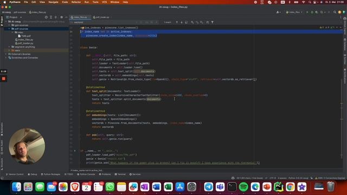Screen dimensions: 347x195
Task: Click the webcam video thumbnail
Action: 27,146
